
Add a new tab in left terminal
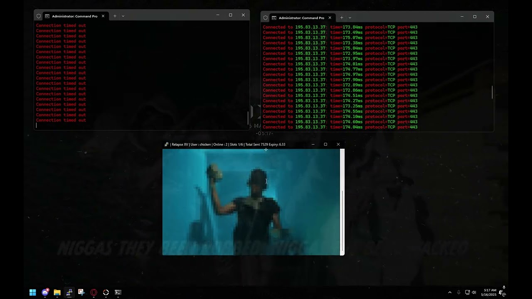point(115,16)
